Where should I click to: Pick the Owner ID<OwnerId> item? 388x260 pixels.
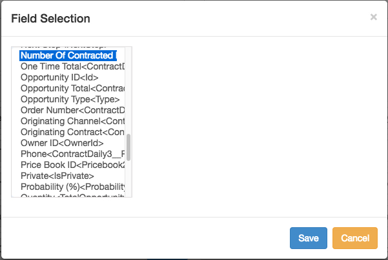click(x=62, y=144)
